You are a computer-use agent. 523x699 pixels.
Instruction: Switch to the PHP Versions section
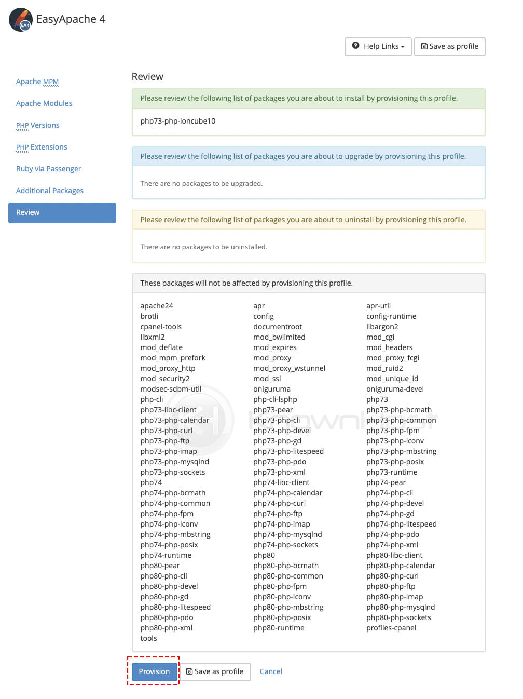[x=38, y=125]
